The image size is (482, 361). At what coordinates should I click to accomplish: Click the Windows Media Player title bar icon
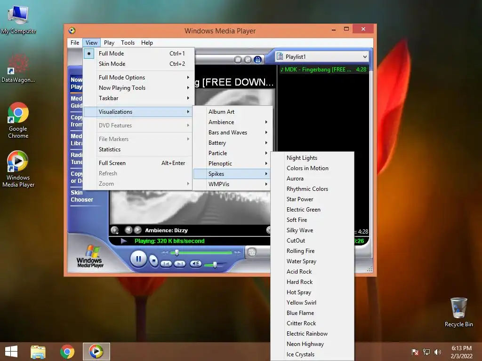[72, 31]
